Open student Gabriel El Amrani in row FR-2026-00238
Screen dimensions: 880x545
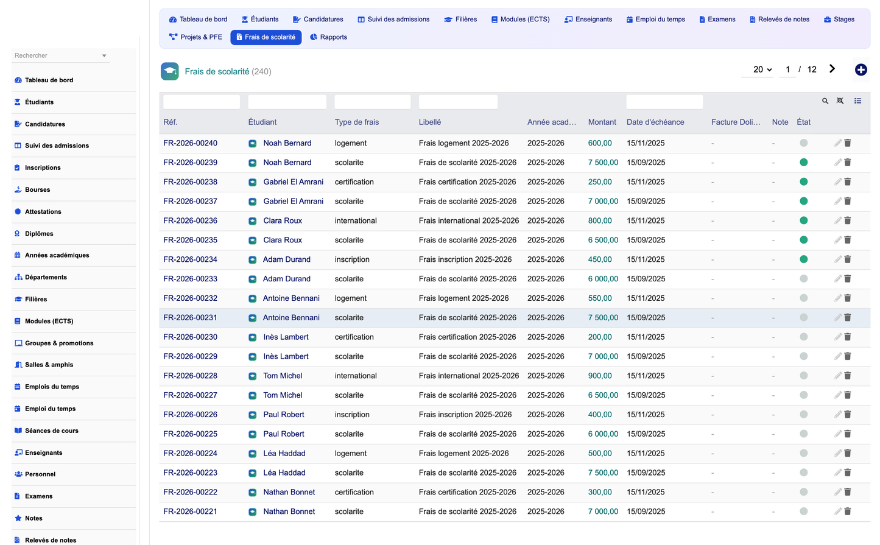tap(294, 181)
